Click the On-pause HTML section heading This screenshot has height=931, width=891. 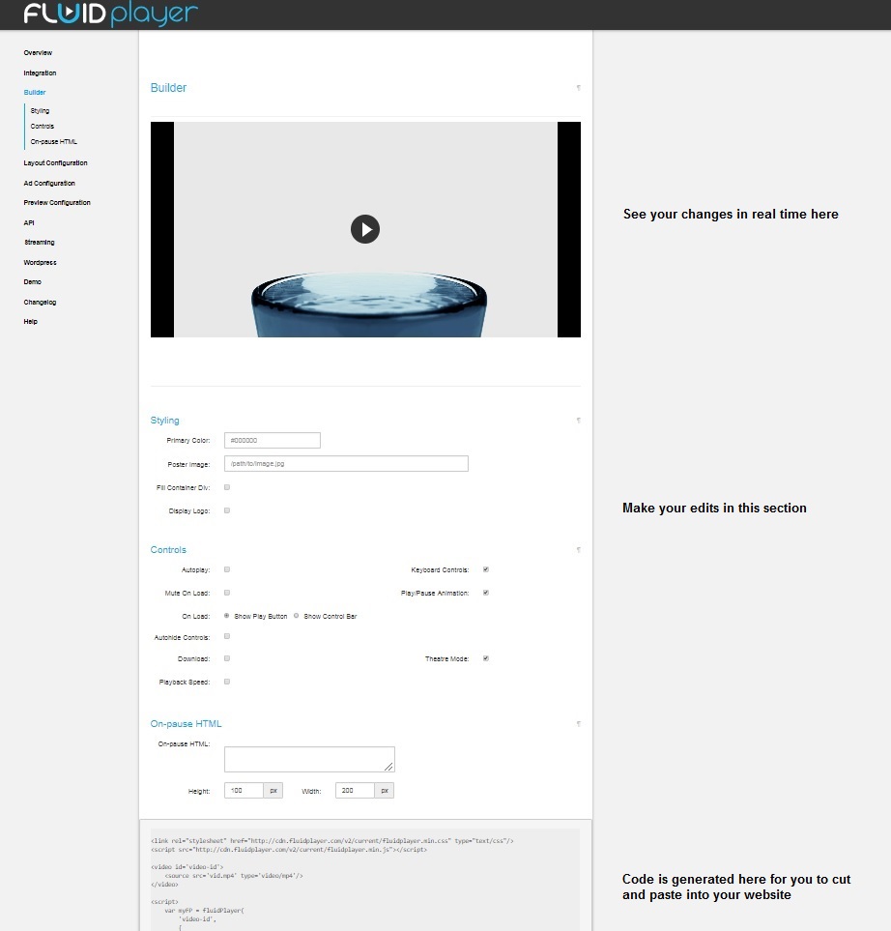coord(186,724)
